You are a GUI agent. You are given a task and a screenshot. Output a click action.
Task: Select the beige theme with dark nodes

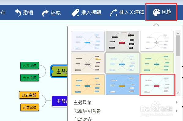[88, 63]
